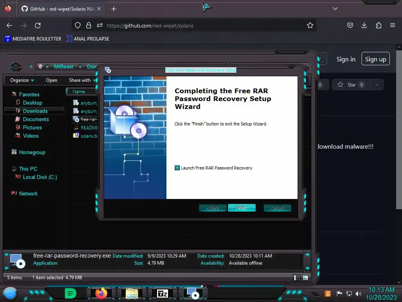Open Documents in the navigation pane
The image size is (402, 302).
click(36, 119)
